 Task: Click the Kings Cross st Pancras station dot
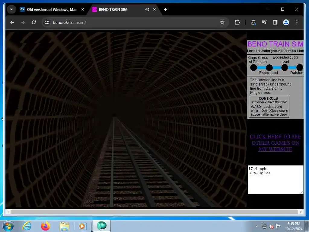(x=253, y=67)
